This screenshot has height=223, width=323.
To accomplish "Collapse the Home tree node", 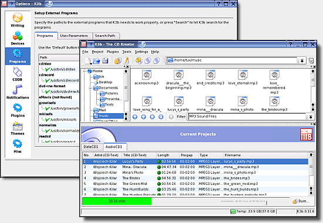I will [x=84, y=71].
